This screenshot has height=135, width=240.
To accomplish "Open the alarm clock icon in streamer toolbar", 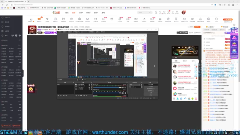I will pyautogui.click(x=63, y=19).
